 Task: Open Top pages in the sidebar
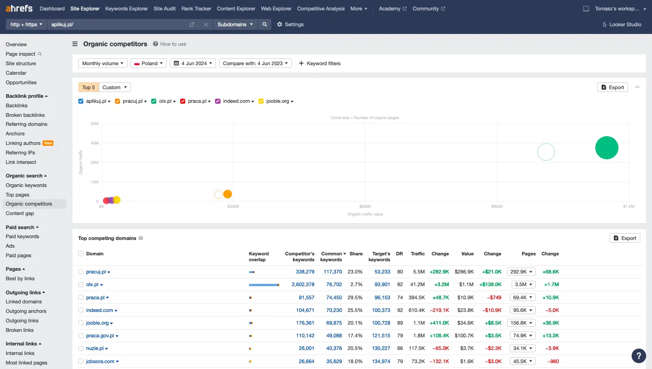coord(18,195)
